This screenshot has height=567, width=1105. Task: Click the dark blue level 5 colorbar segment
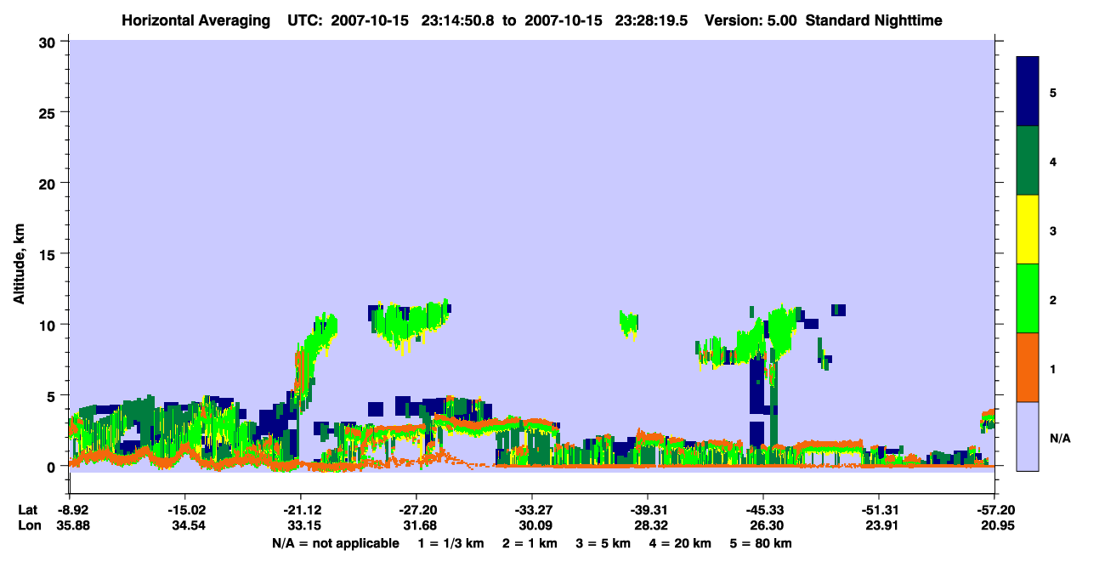pos(1028,92)
